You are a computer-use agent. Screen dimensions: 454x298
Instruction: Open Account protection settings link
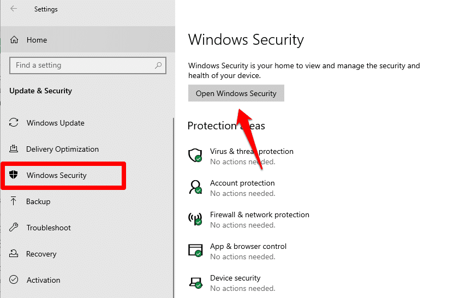point(242,183)
